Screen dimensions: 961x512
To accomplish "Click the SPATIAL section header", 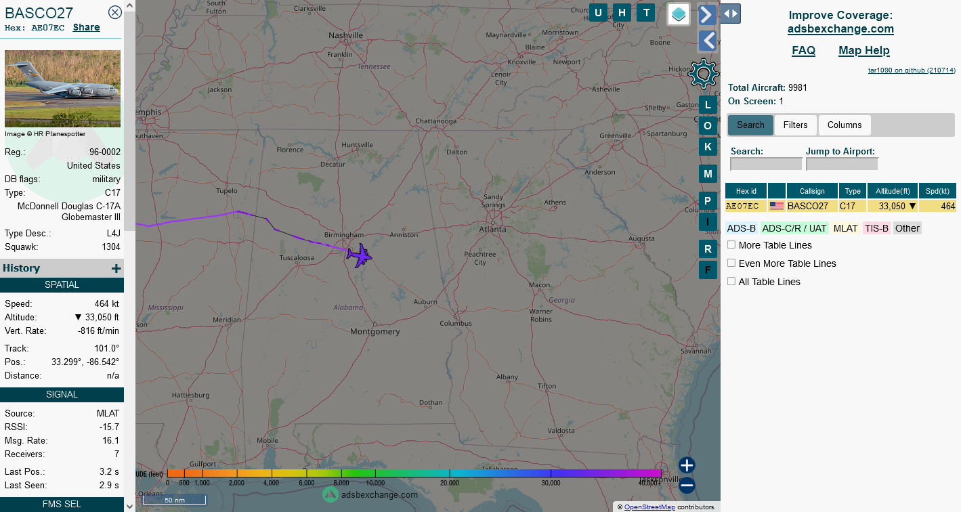I will tap(62, 285).
